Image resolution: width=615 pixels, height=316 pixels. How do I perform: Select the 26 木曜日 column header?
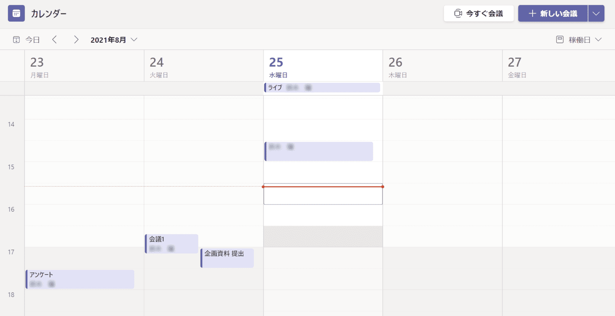pos(442,68)
